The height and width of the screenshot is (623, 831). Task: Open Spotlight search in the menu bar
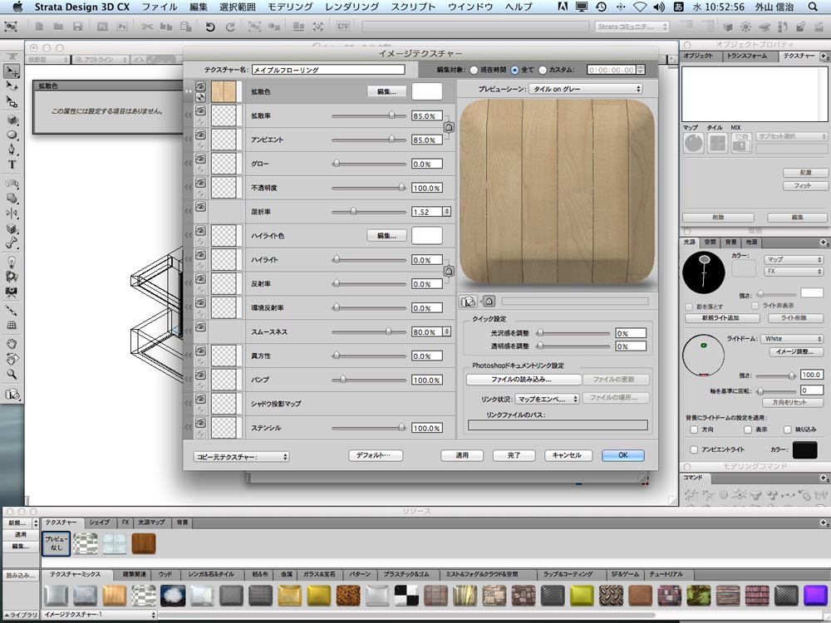(813, 7)
